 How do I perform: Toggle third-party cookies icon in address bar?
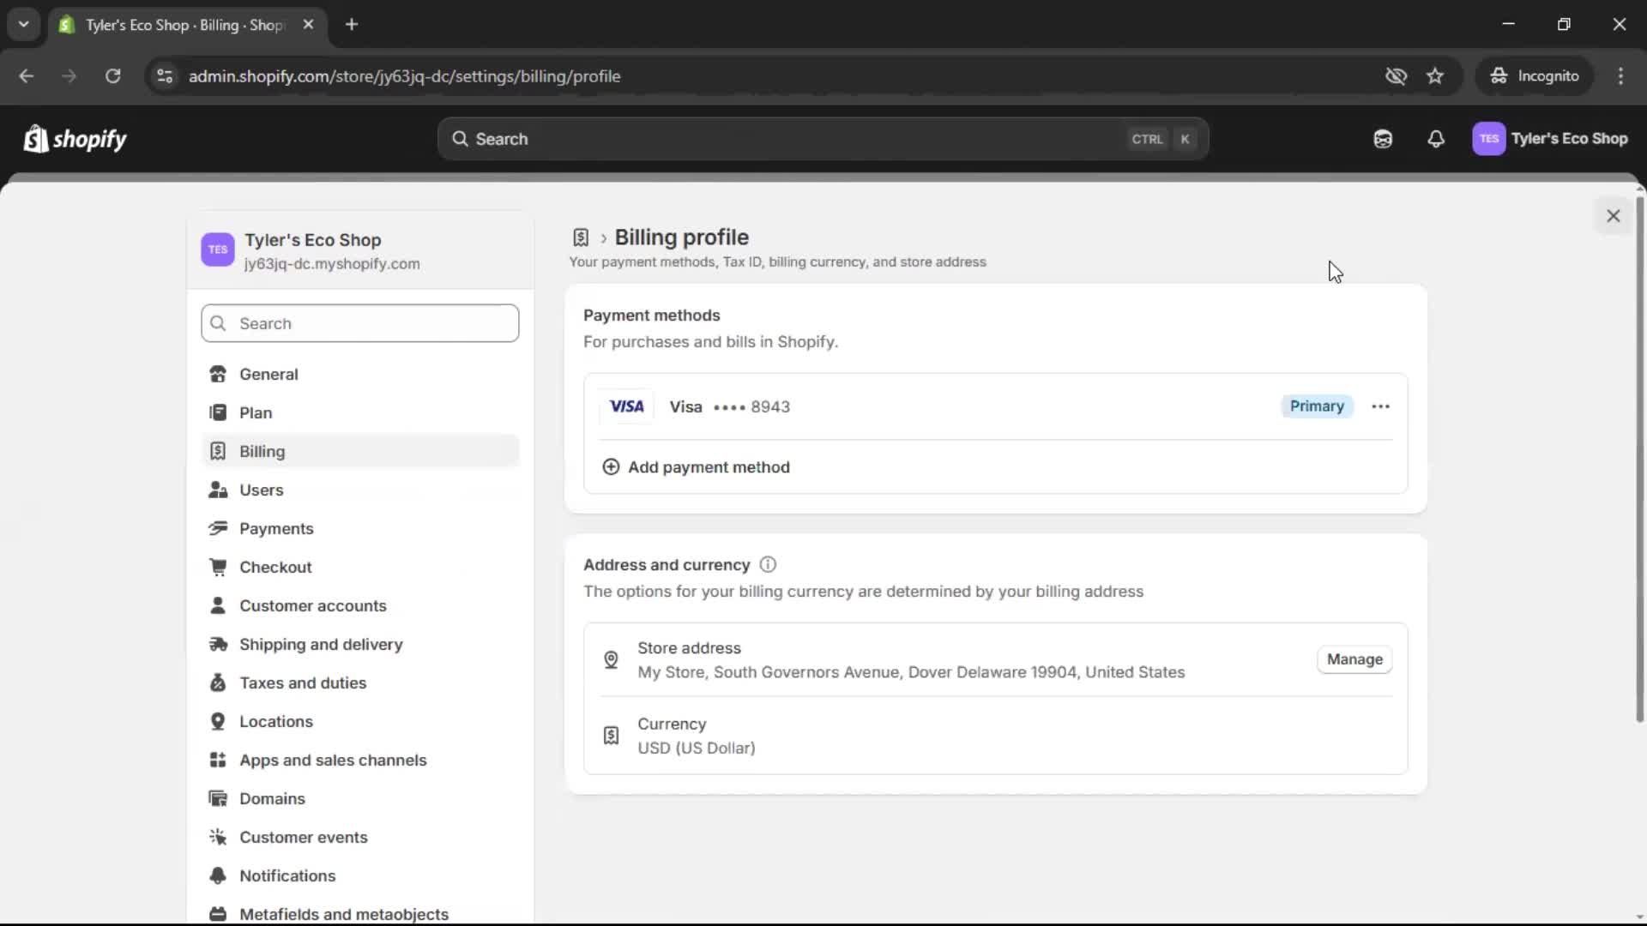[1397, 75]
